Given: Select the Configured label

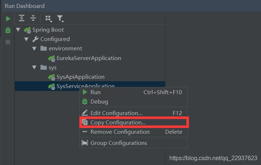Looking at the screenshot, I should coord(55,39).
